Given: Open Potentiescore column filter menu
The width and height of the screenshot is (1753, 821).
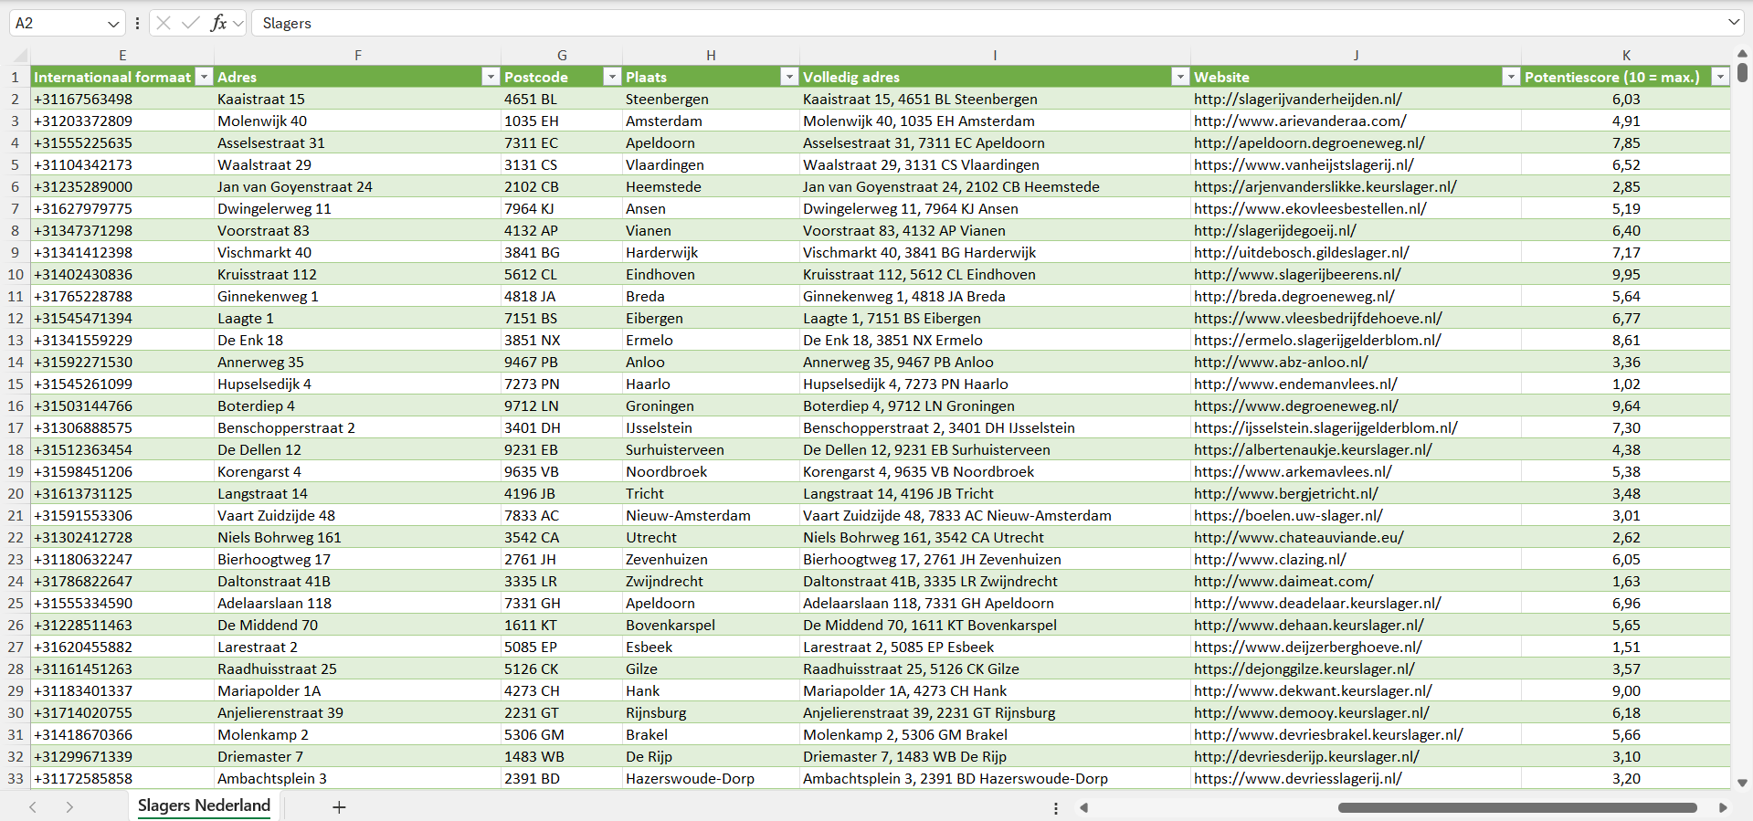Looking at the screenshot, I should tap(1720, 78).
